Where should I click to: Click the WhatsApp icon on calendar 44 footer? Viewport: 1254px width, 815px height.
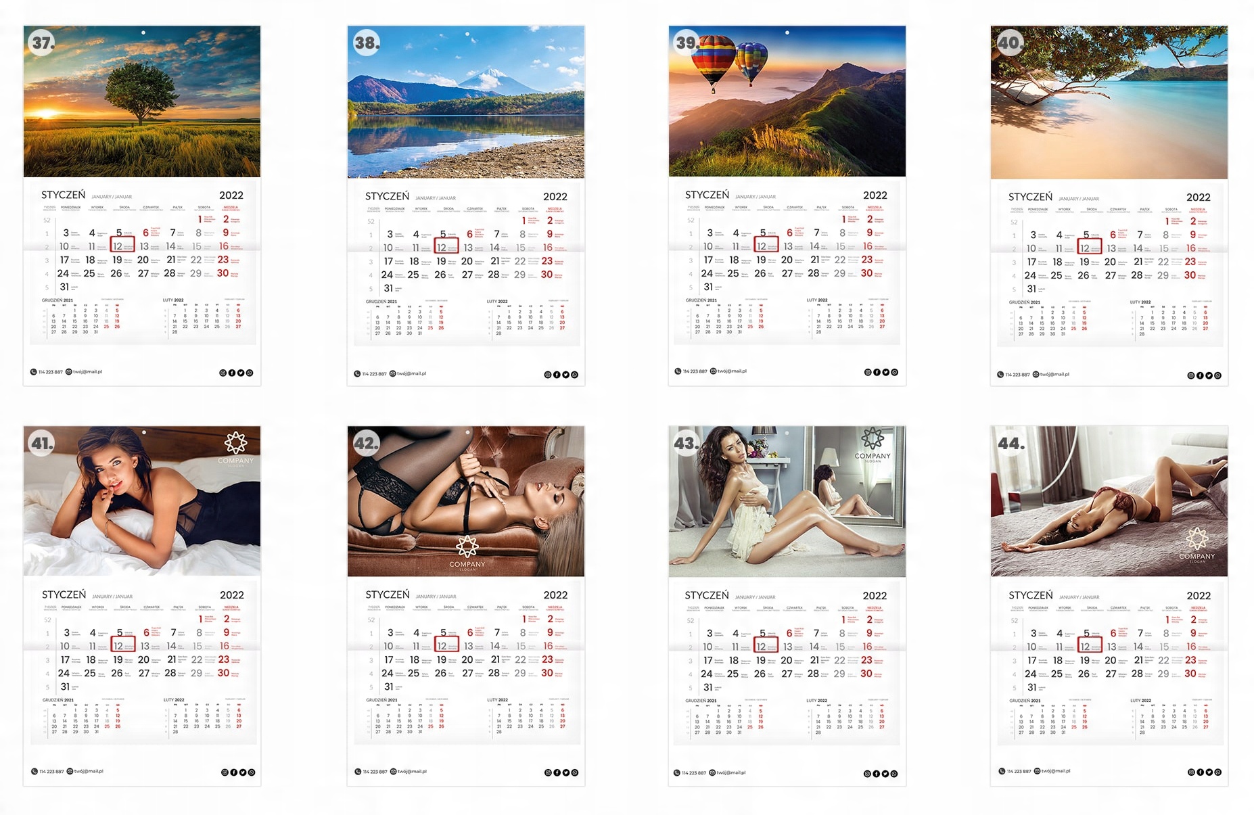[1217, 772]
